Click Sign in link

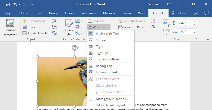coord(153,4)
